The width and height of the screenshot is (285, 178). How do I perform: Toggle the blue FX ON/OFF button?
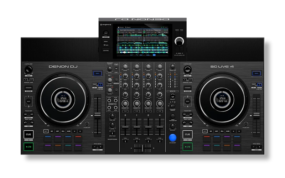pyautogui.click(x=172, y=138)
